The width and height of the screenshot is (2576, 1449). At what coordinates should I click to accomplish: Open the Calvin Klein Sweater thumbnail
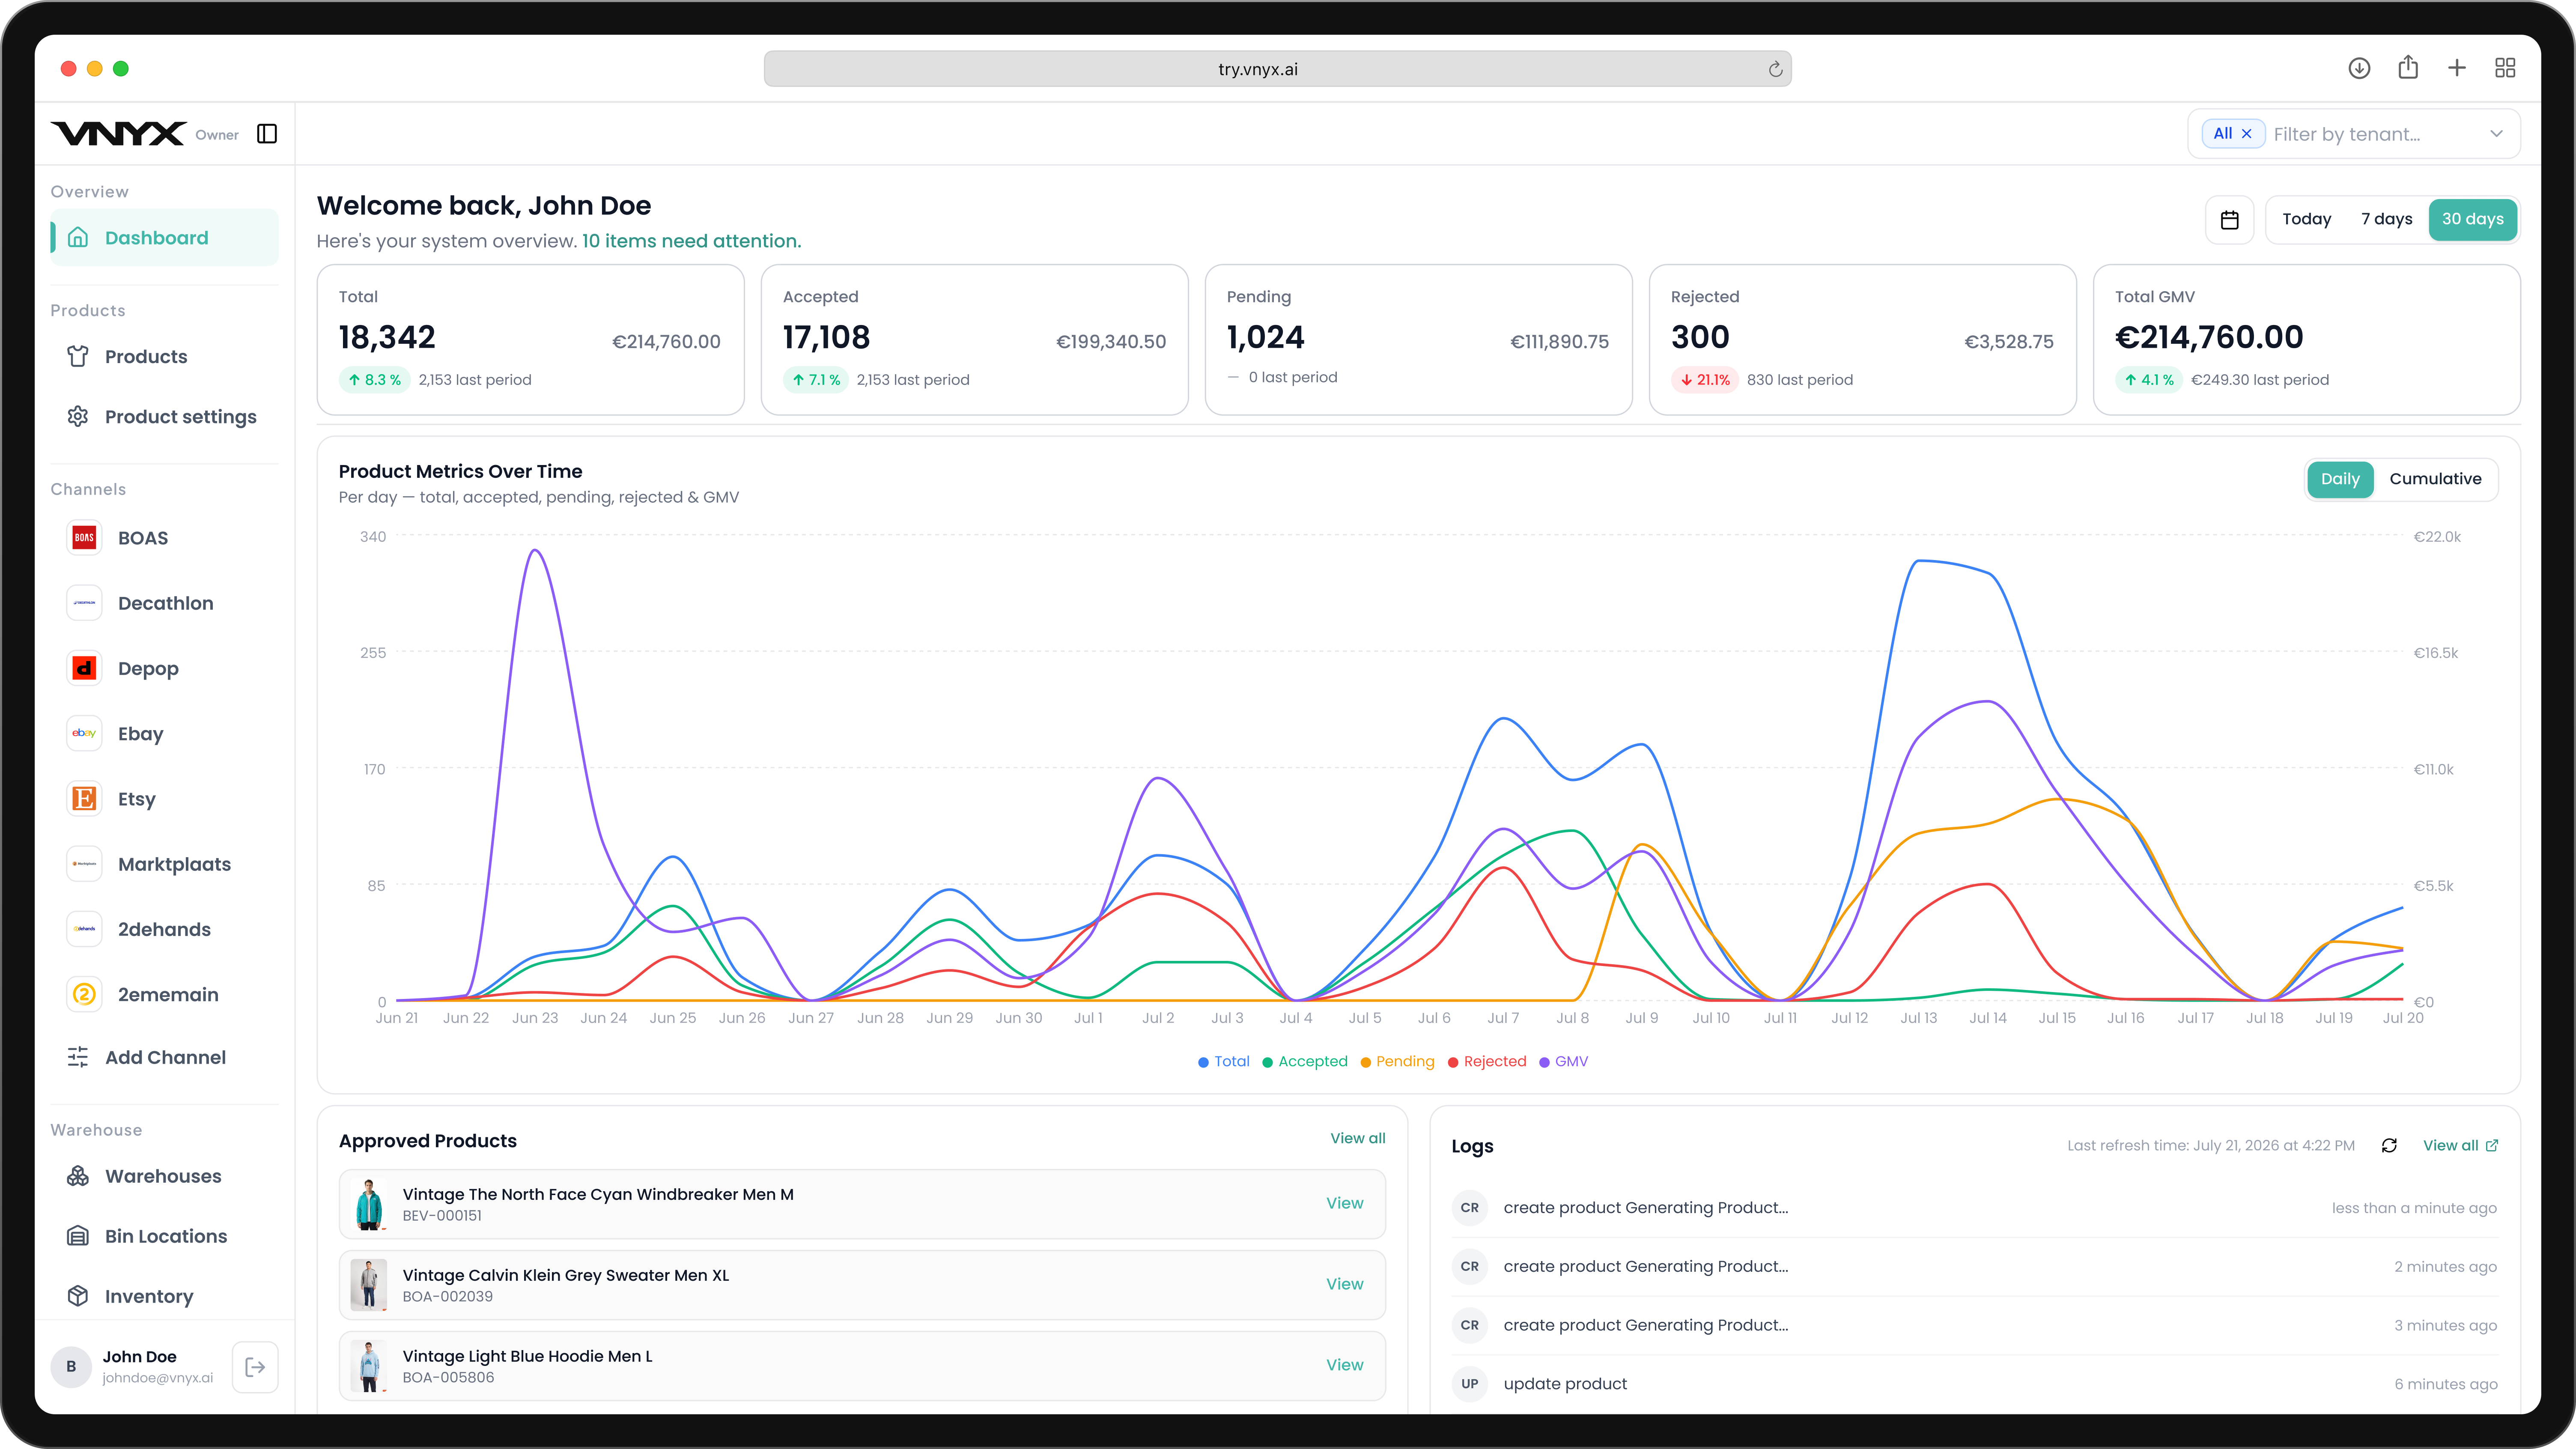click(369, 1285)
